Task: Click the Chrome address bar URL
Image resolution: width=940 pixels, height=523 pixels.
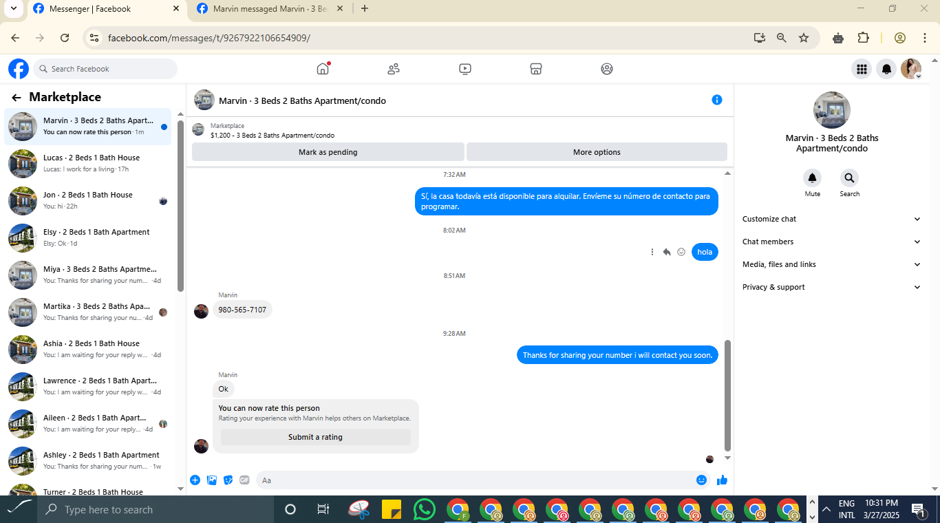Action: pos(209,38)
